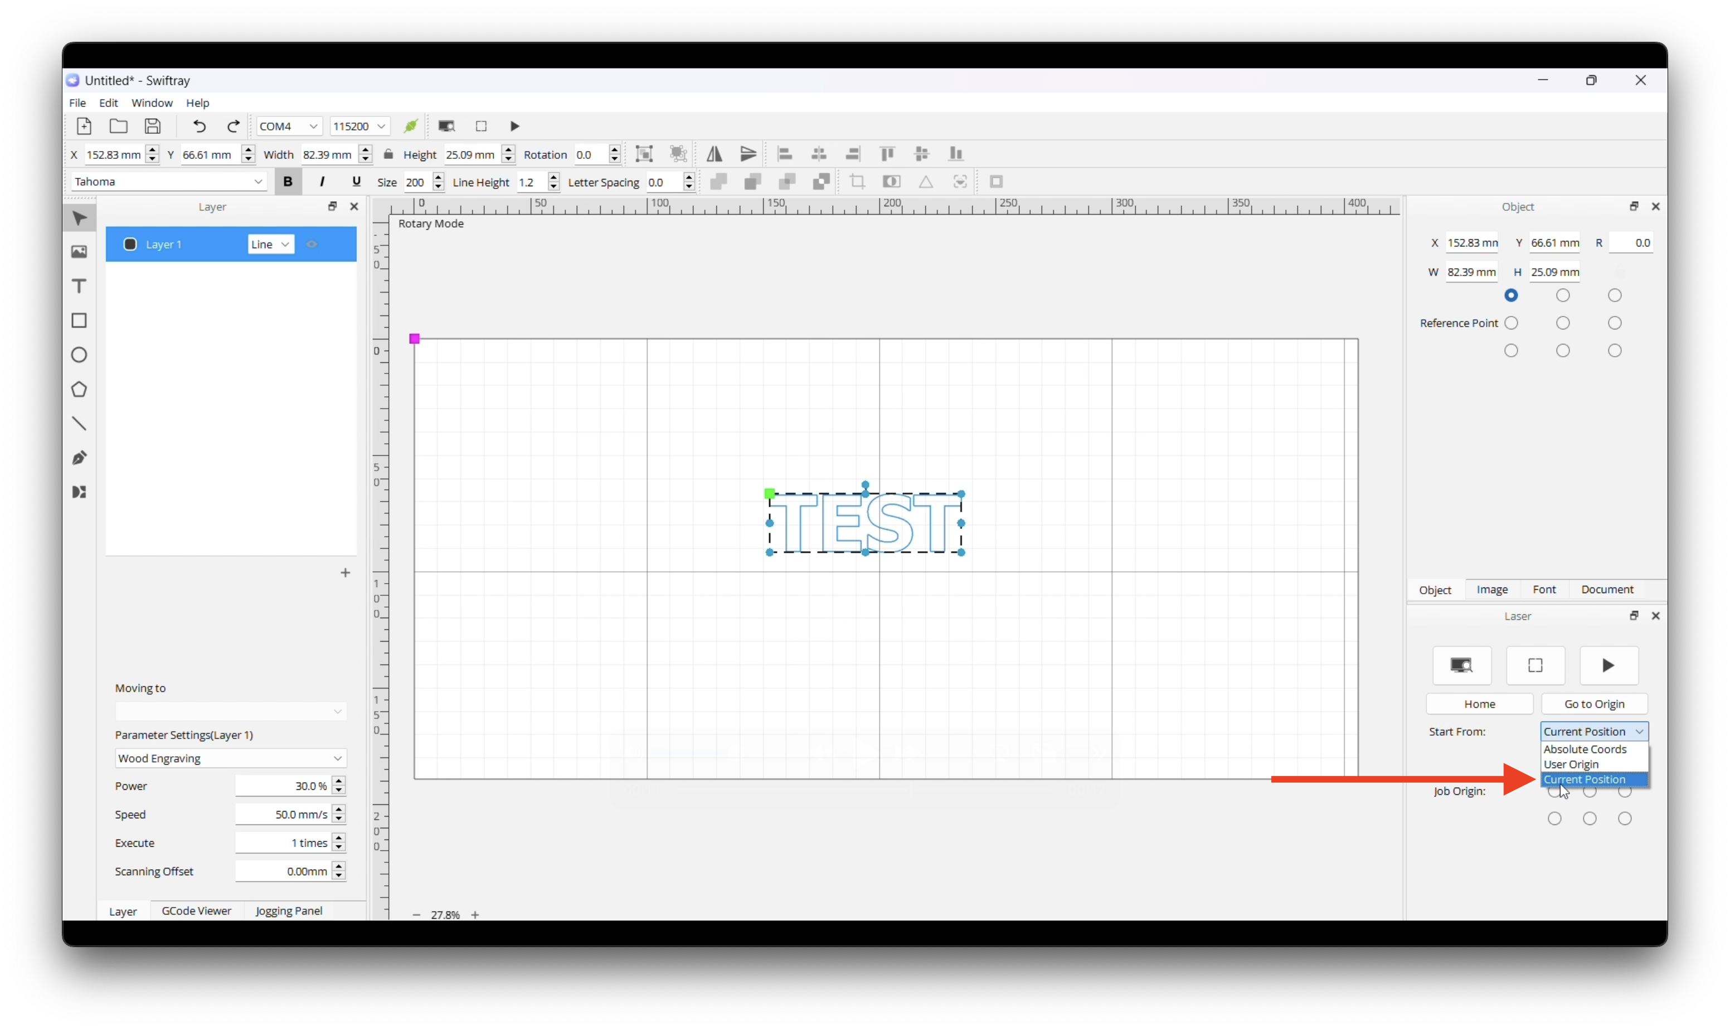Open the Wood Engraving preset dropdown
This screenshot has width=1730, height=1029.
coord(230,759)
